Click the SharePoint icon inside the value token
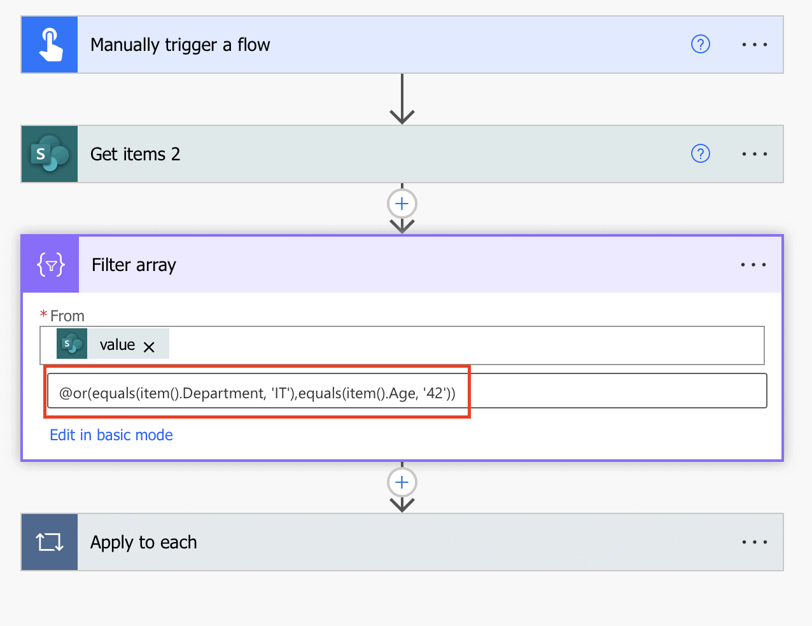Viewport: 812px width, 626px height. click(x=71, y=345)
